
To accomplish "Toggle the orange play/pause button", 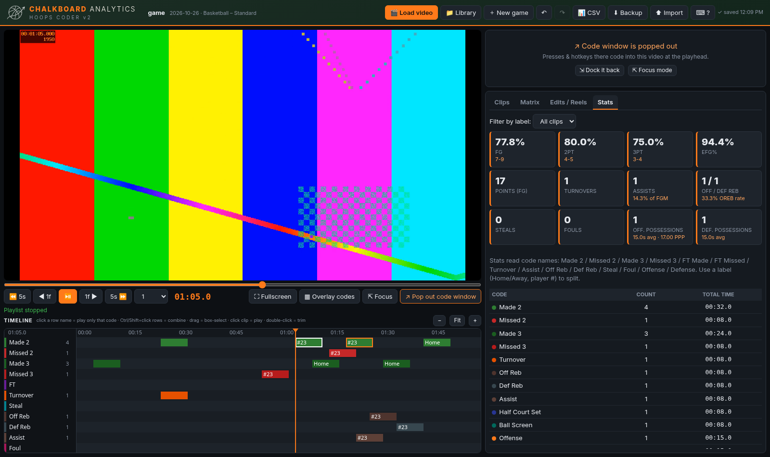I will pos(68,297).
